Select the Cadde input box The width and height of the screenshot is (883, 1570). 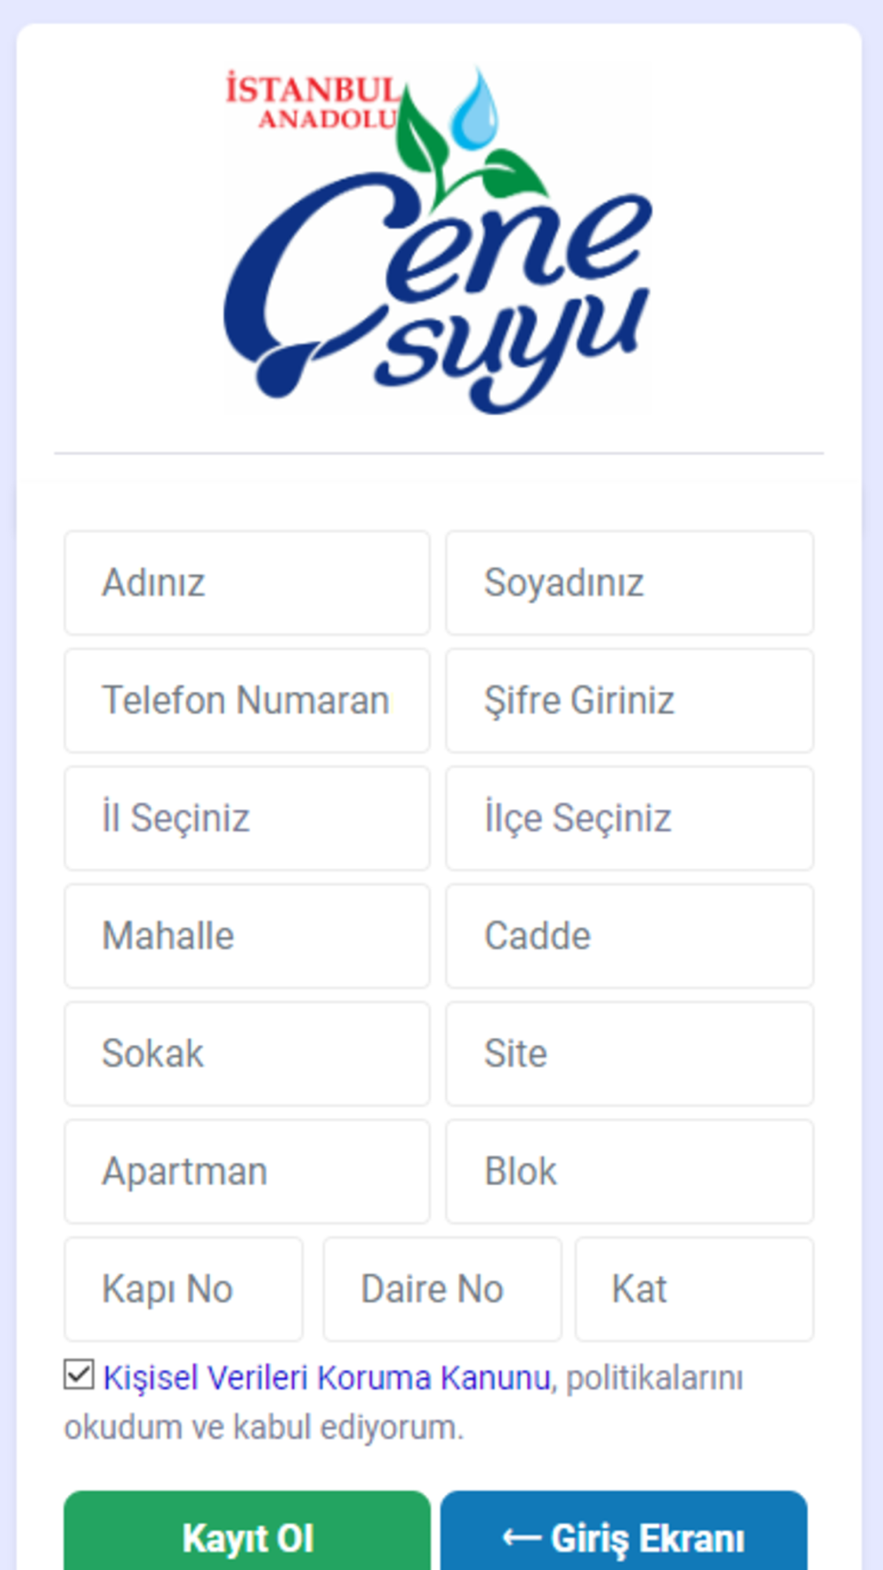pyautogui.click(x=630, y=936)
